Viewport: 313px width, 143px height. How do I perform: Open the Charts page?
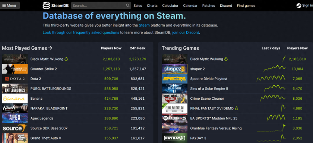point(152,6)
